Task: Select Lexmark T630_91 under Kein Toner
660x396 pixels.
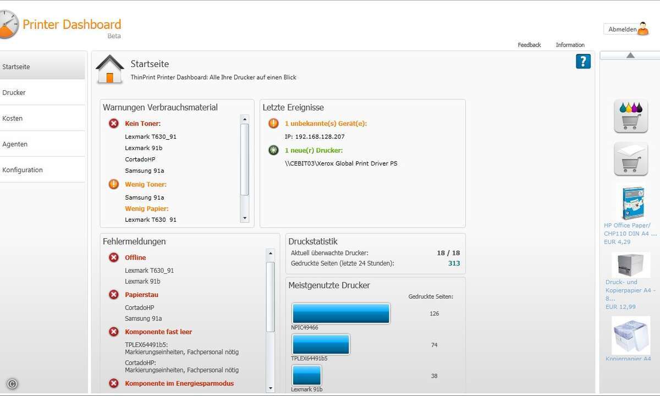Action: tap(151, 136)
